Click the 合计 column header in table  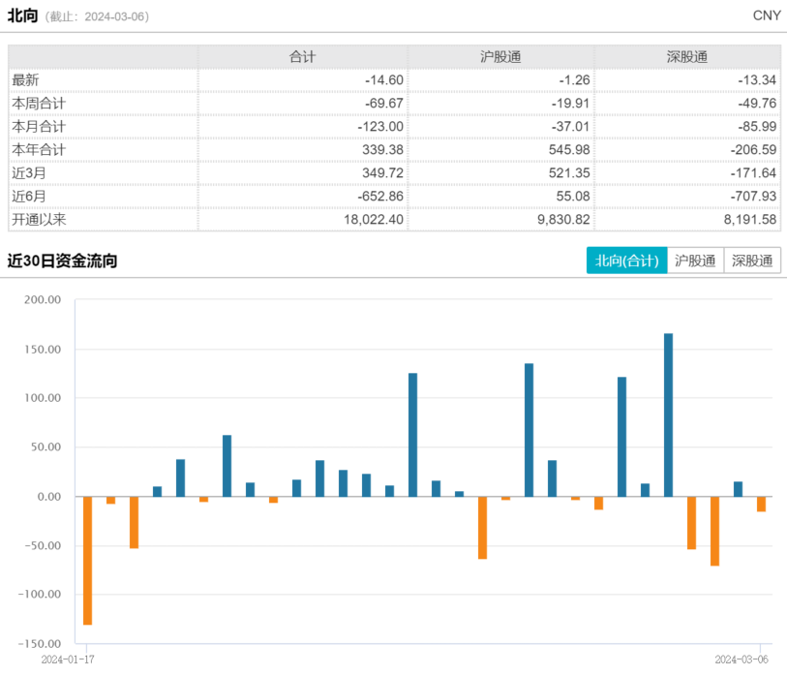coord(303,57)
